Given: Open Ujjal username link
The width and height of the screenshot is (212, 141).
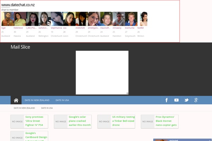Looking at the screenshot, I should pyautogui.click(x=4, y=28).
